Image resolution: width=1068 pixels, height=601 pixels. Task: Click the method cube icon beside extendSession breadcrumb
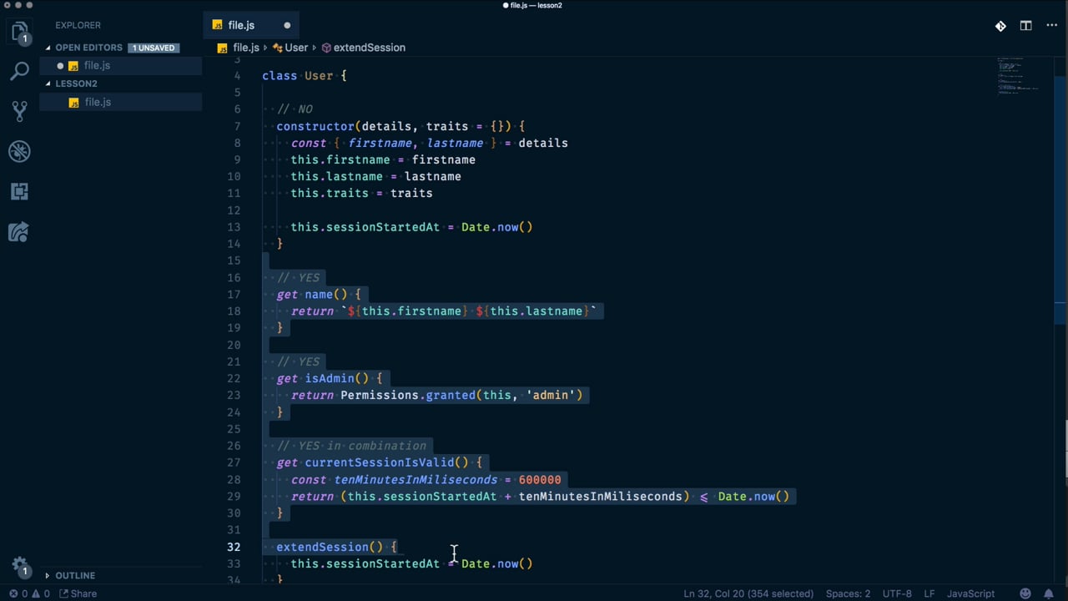tap(326, 48)
